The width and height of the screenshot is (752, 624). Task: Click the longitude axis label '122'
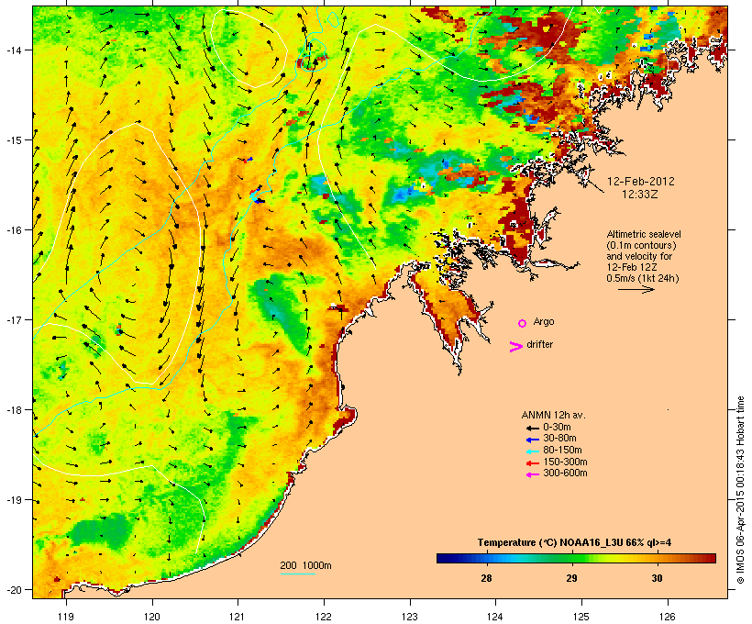coord(324,617)
